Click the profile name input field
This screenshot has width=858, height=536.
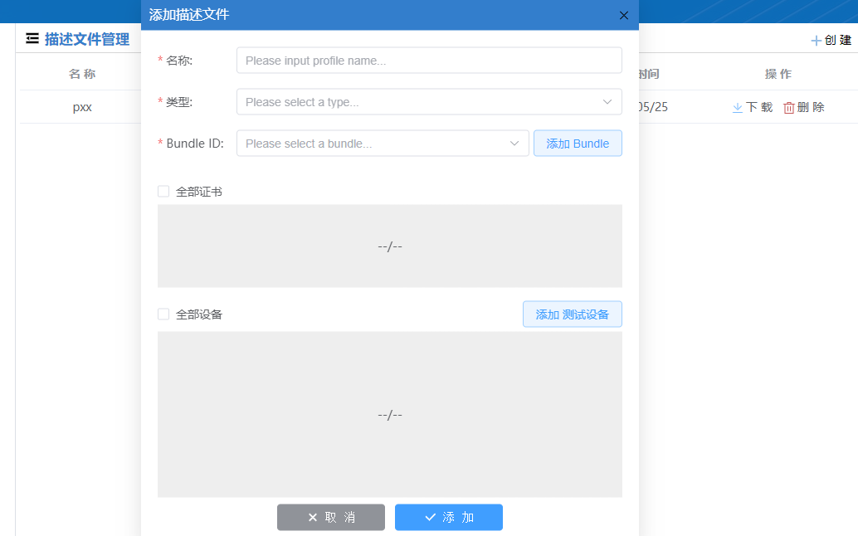(x=429, y=60)
